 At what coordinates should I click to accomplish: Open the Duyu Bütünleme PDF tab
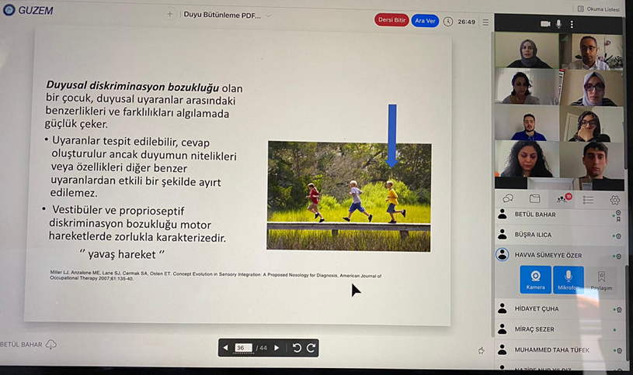click(x=222, y=15)
